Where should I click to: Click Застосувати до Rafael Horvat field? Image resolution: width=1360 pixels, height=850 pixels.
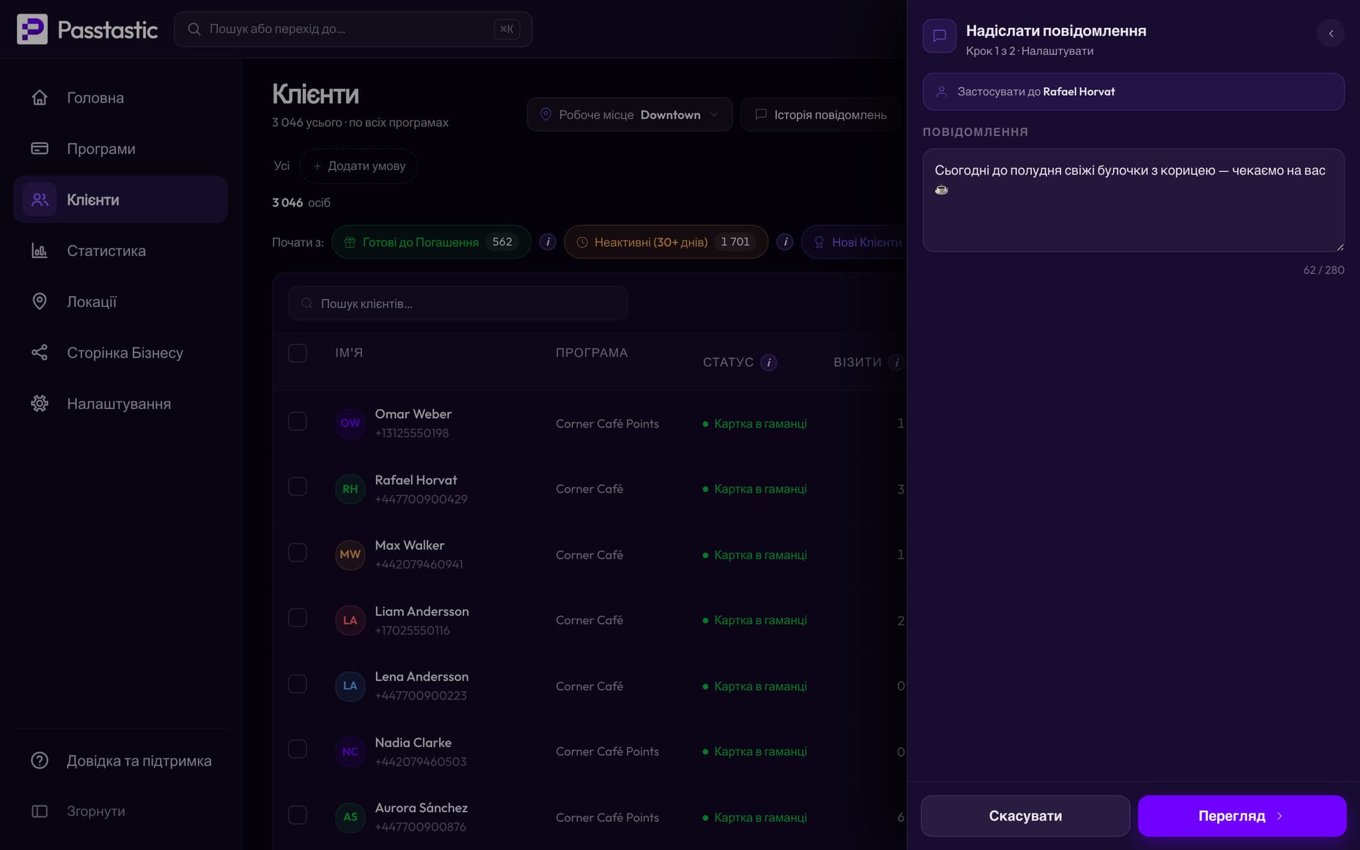1134,92
